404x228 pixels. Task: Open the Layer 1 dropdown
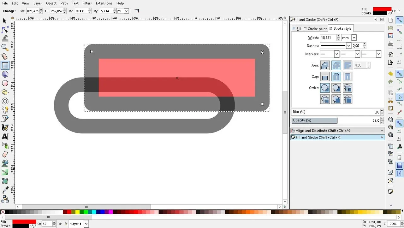pyautogui.click(x=86, y=224)
